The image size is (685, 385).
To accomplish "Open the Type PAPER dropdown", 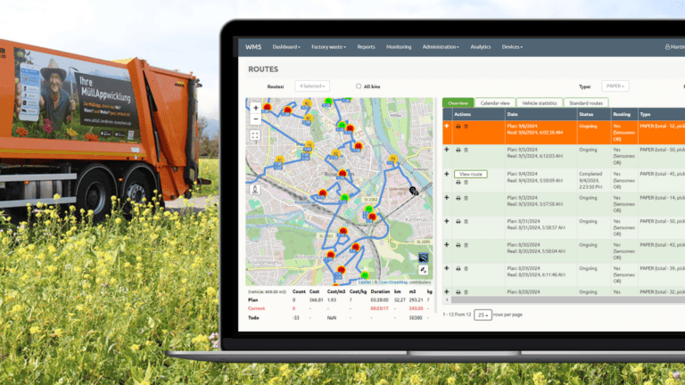I will tap(615, 86).
